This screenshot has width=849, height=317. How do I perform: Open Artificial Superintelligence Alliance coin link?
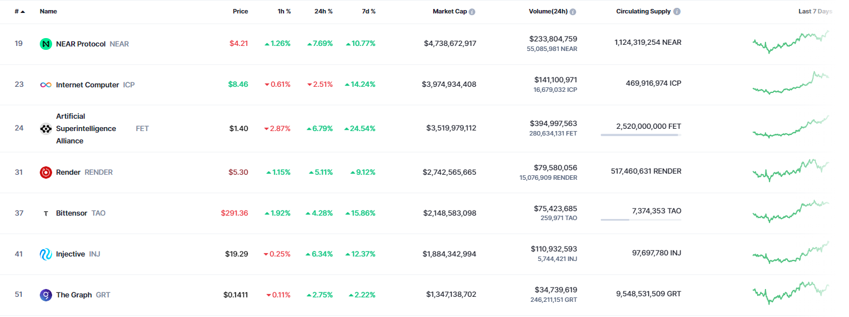click(86, 128)
